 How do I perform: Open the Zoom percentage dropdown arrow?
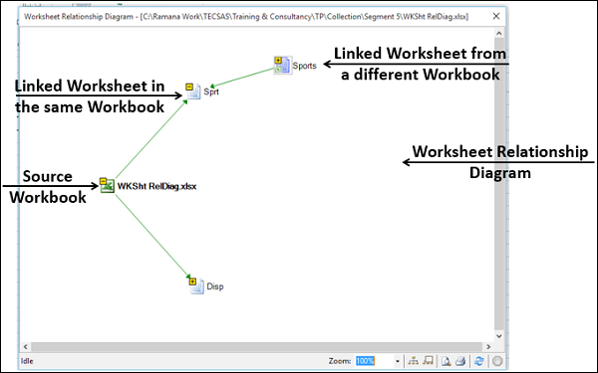click(397, 361)
